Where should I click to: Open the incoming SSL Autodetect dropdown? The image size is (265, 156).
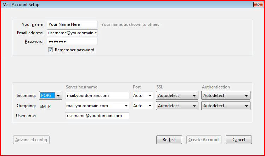pos(177,96)
